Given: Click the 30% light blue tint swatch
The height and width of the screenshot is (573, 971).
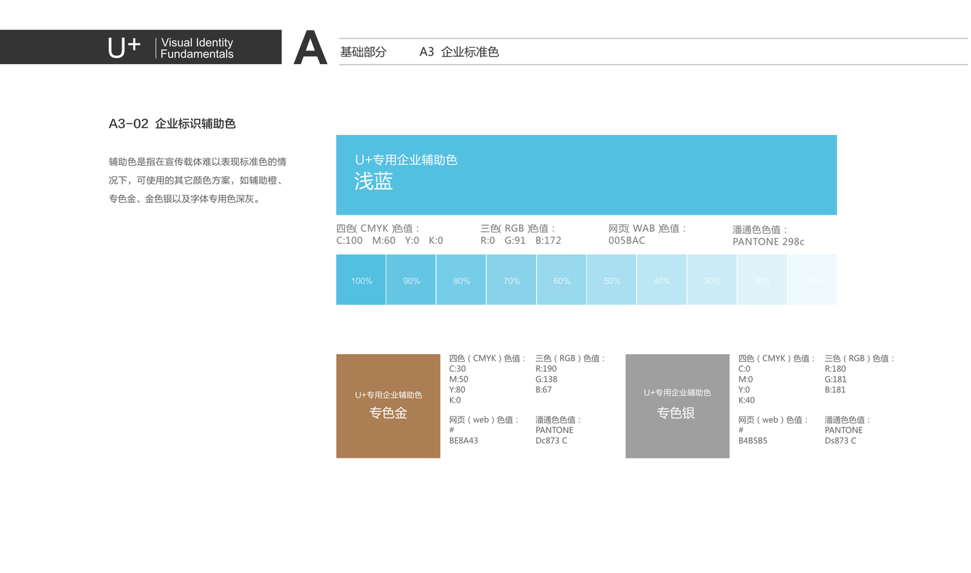Looking at the screenshot, I should tap(712, 280).
